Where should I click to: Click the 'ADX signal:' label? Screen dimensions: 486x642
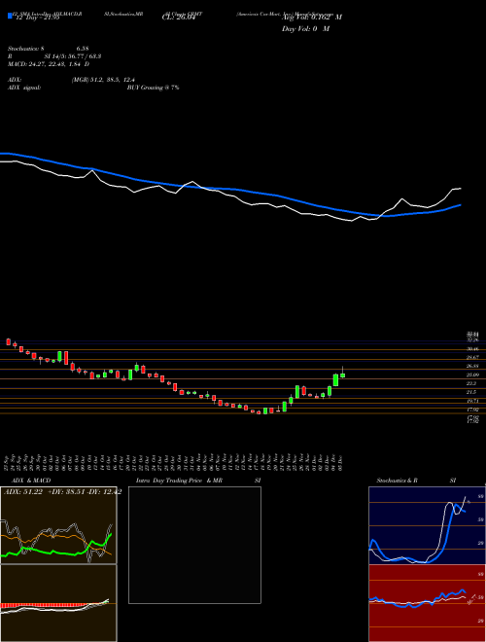[24, 88]
